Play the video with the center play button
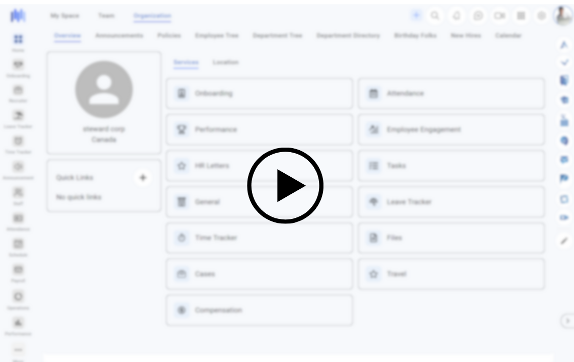The height and width of the screenshot is (362, 574). [285, 185]
